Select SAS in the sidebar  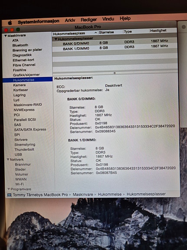[17, 125]
